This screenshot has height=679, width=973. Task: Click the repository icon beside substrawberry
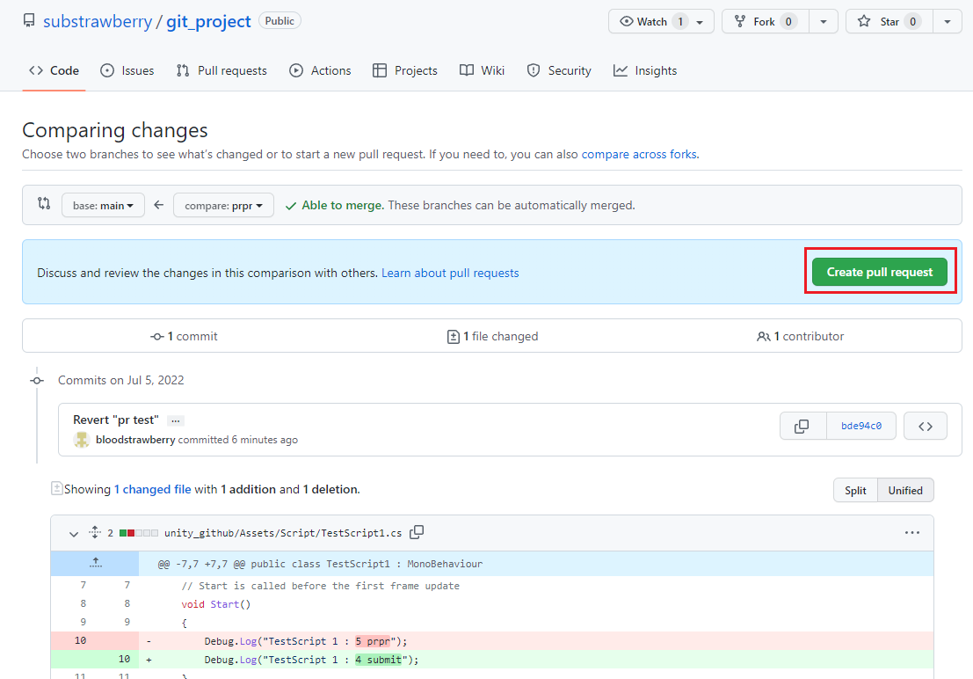tap(28, 20)
